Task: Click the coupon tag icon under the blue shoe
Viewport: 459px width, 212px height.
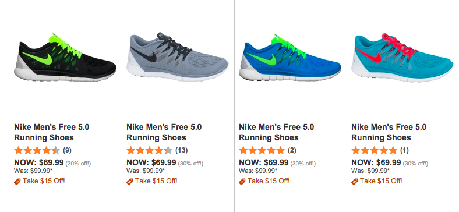Action: pyautogui.click(x=242, y=182)
